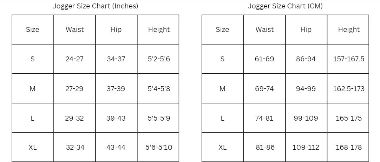The width and height of the screenshot is (380, 162).
Task: Click the 162.5-173 height cell
Action: (x=348, y=88)
